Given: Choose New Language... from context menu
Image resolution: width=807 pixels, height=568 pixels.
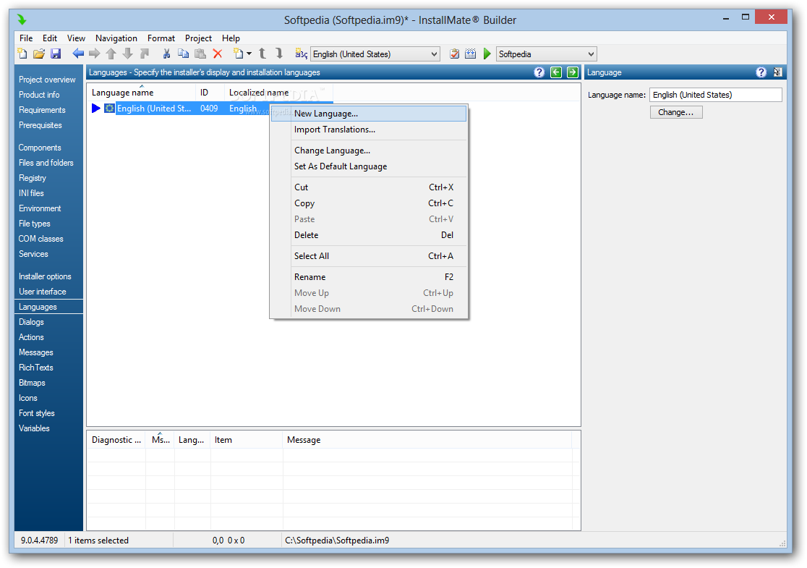Looking at the screenshot, I should point(369,114).
